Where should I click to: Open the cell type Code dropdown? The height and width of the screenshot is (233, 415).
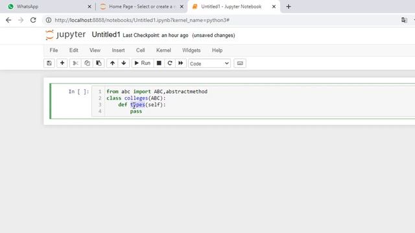pyautogui.click(x=209, y=63)
